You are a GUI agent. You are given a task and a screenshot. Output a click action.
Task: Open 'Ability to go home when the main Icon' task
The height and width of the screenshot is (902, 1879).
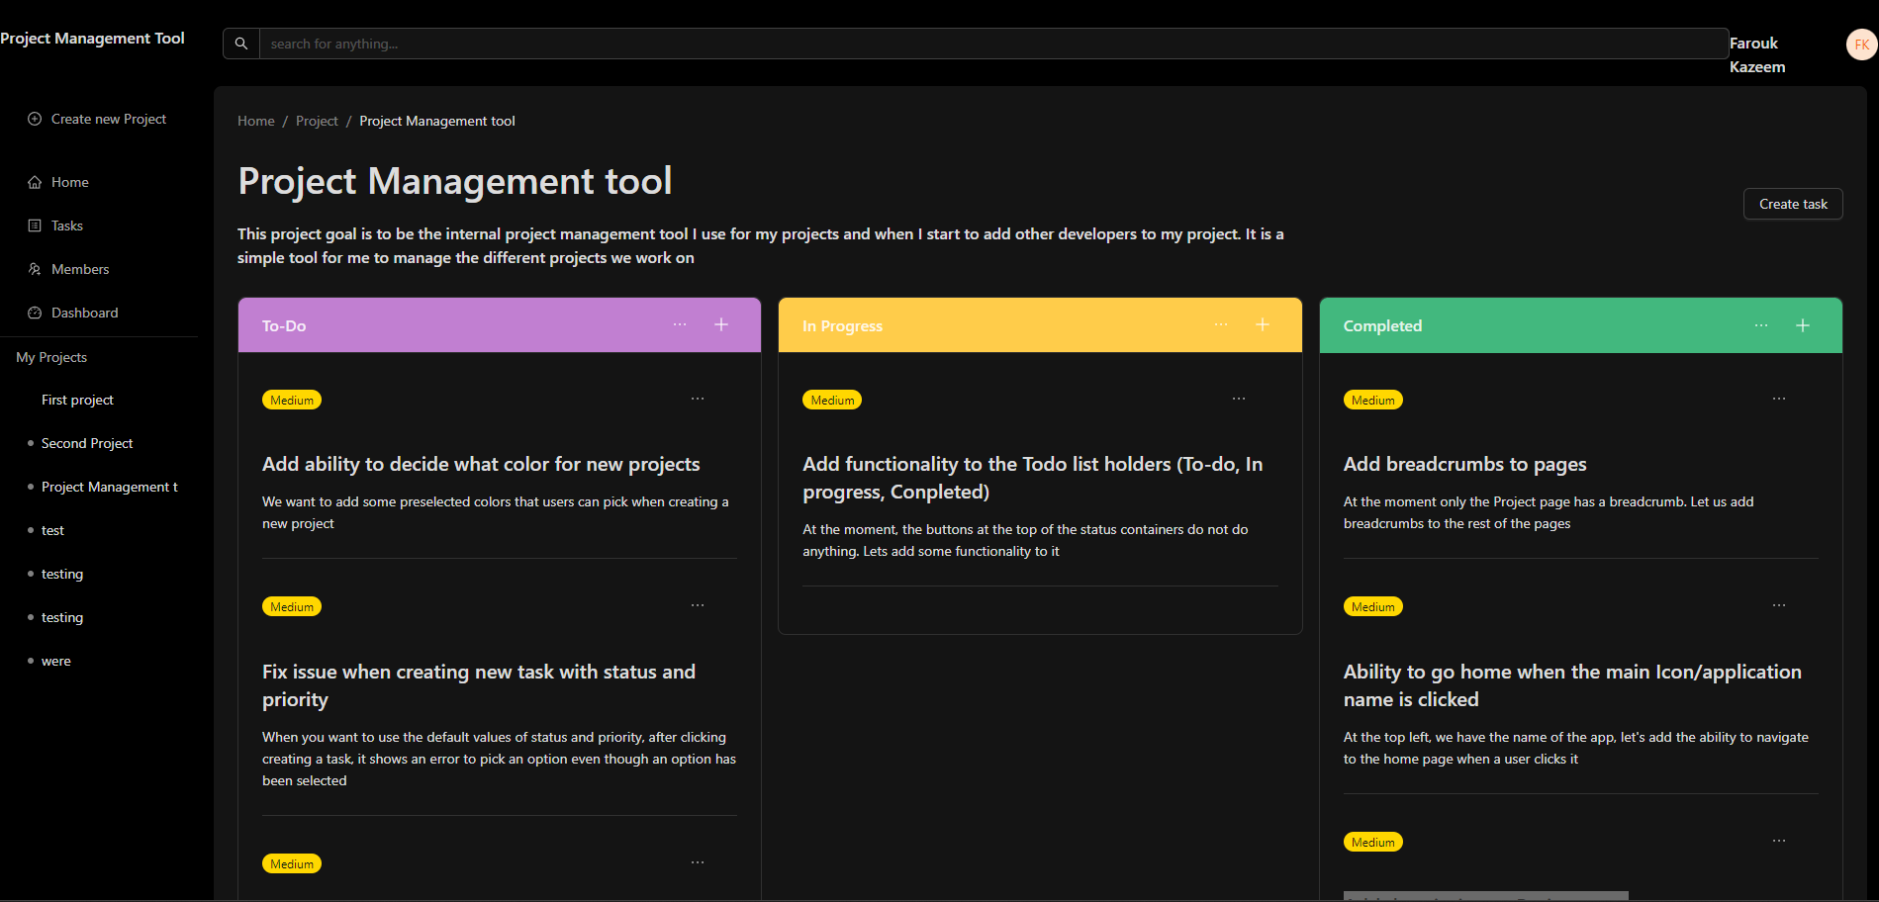(x=1572, y=685)
